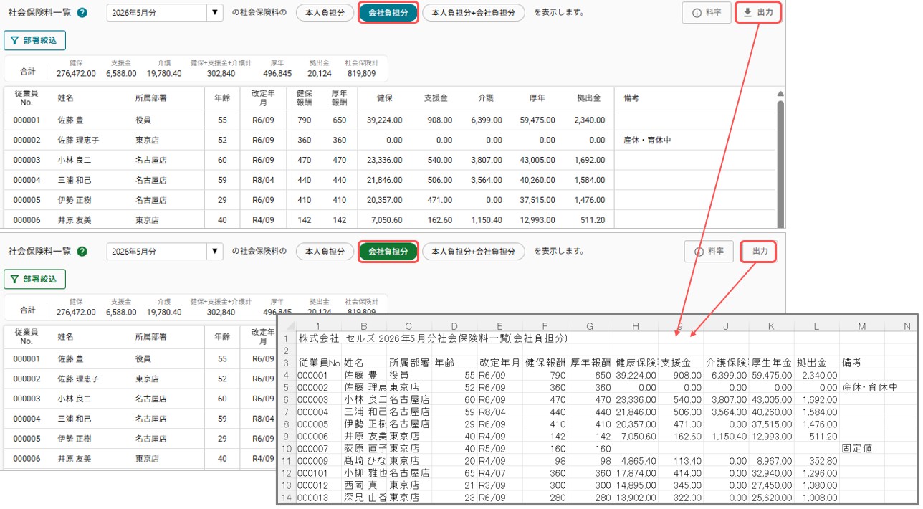Select spreadsheet column header B
Screen dimensions: 923x509
tap(365, 326)
